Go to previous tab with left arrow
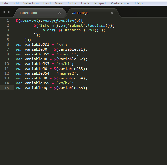The height and width of the screenshot is (165, 167). point(4,12)
